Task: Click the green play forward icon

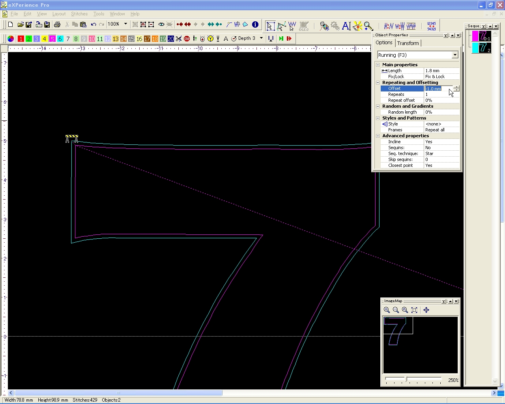Action: point(281,39)
